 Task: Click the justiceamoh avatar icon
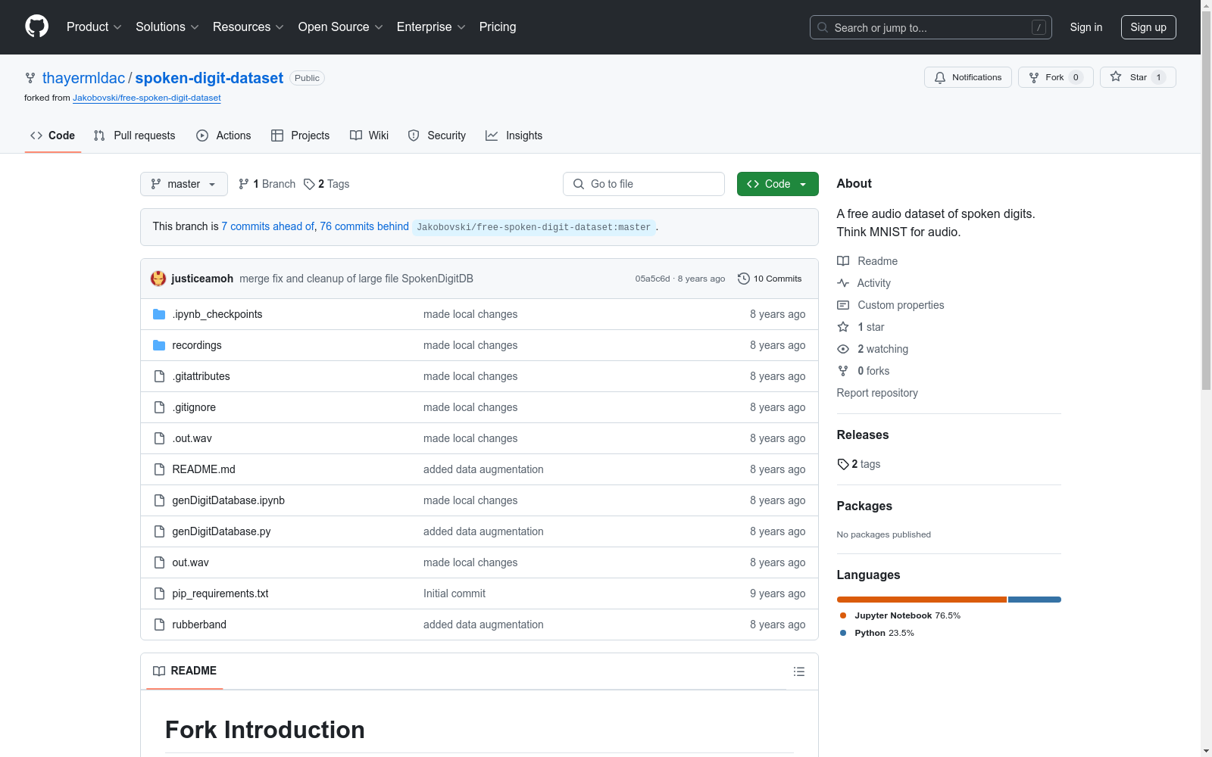click(x=158, y=279)
